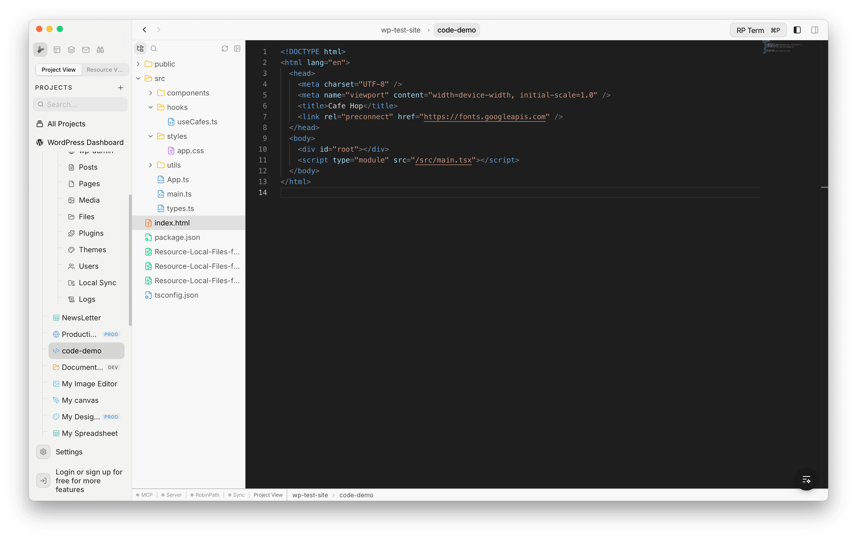This screenshot has height=539, width=857.
Task: Select the layers panel icon in the sidebar
Action: click(x=71, y=50)
